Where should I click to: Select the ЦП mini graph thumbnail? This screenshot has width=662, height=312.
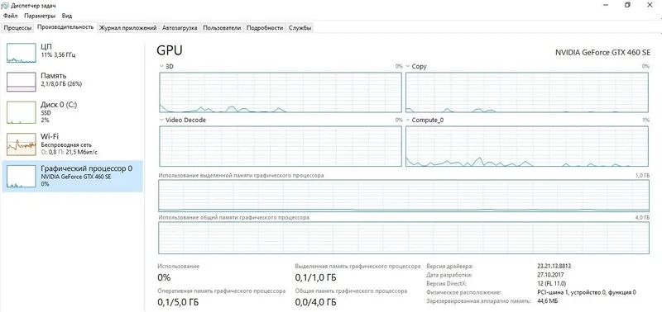coord(22,53)
